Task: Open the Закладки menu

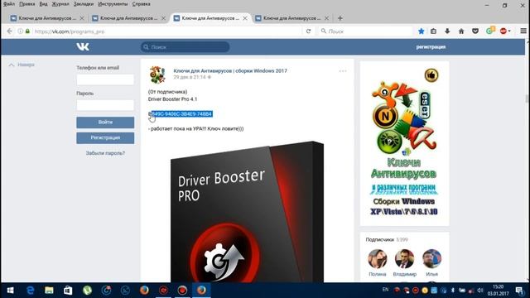Action: click(84, 4)
